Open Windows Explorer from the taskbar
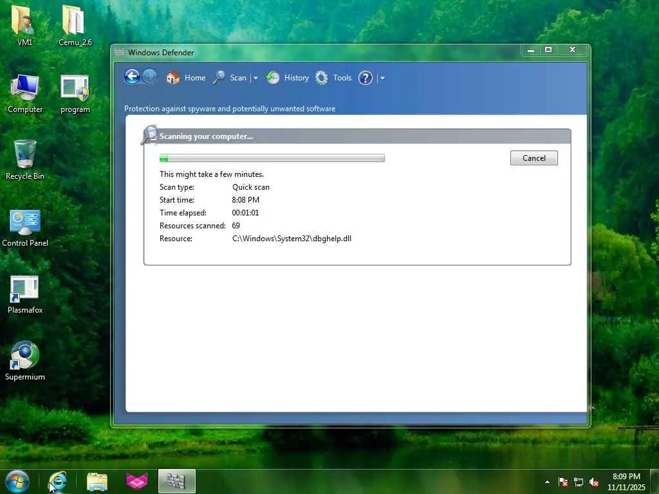This screenshot has width=659, height=494. [97, 482]
